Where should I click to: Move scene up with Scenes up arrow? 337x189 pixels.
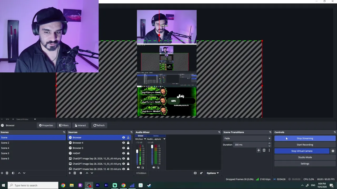coord(19,173)
